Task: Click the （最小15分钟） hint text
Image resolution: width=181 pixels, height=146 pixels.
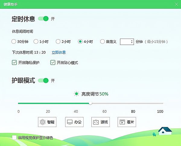Action: click(x=156, y=42)
